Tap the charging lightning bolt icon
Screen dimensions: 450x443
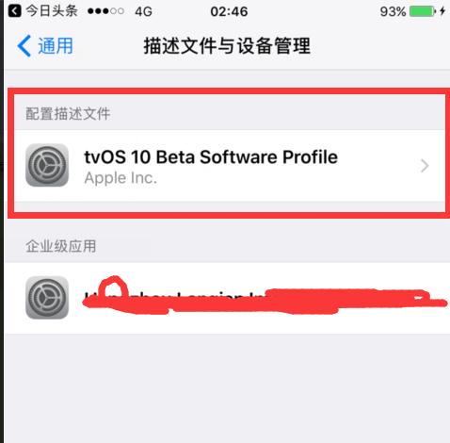pos(442,11)
